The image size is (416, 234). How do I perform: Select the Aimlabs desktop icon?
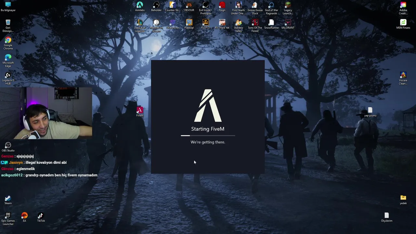(x=140, y=6)
